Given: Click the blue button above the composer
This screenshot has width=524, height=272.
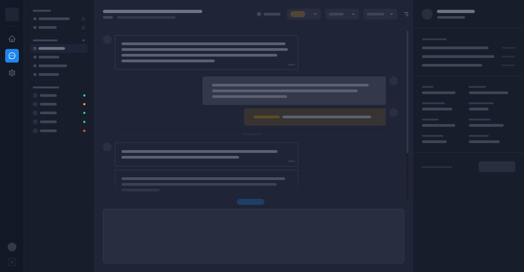Looking at the screenshot, I should coord(251,202).
